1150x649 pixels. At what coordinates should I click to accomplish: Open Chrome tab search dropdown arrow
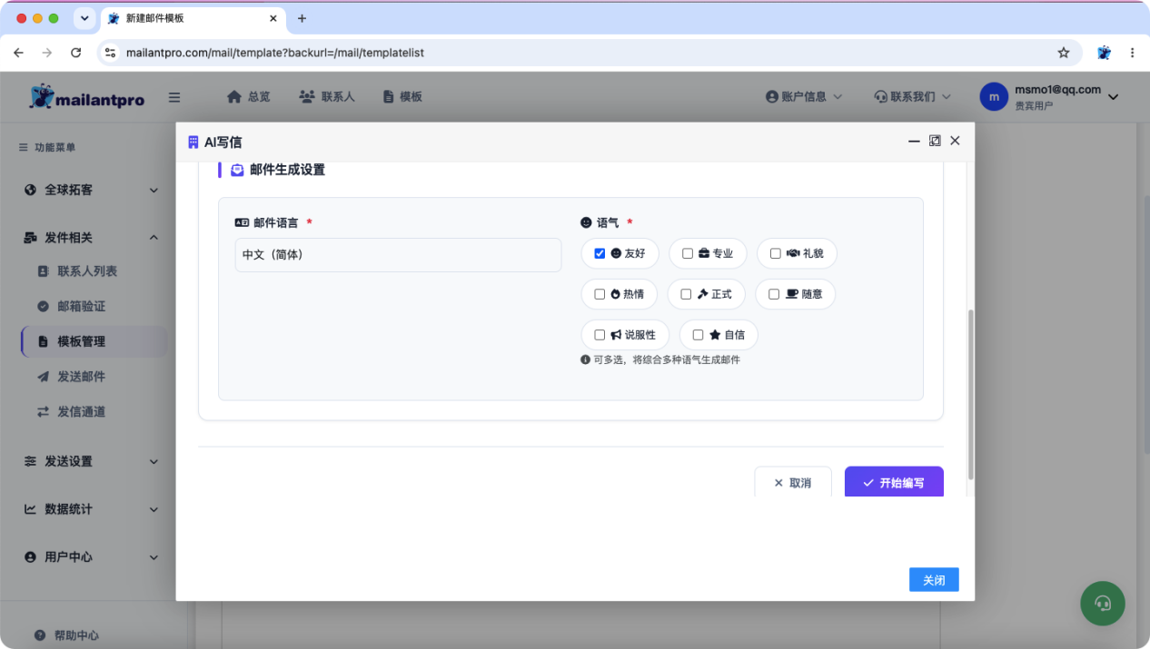point(84,18)
